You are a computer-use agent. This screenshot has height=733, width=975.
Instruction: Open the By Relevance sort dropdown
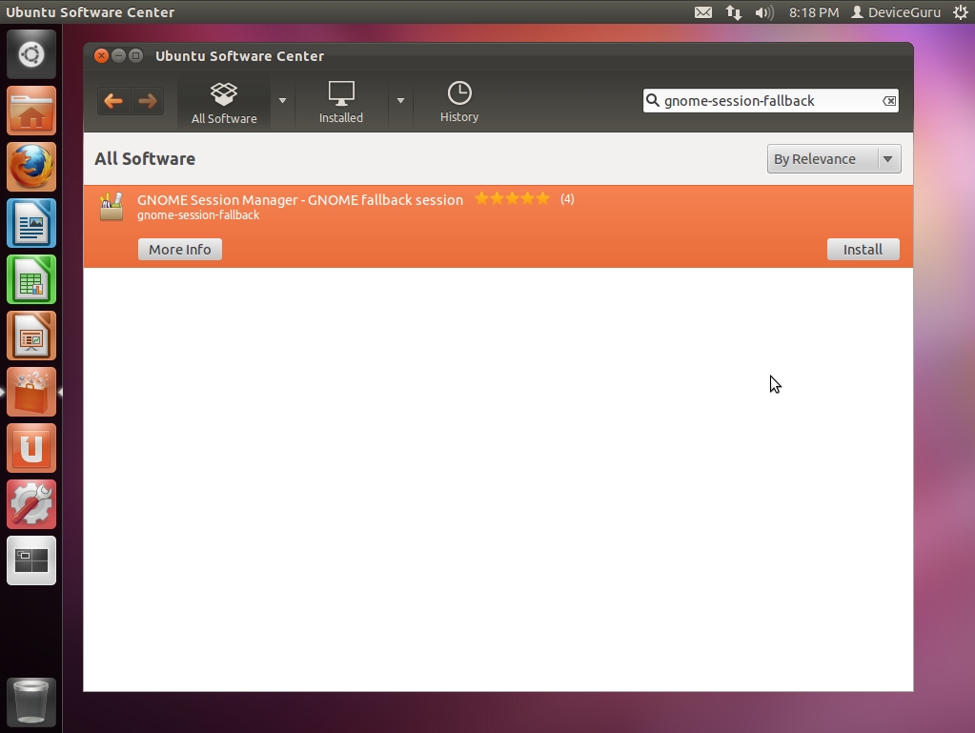(x=834, y=159)
